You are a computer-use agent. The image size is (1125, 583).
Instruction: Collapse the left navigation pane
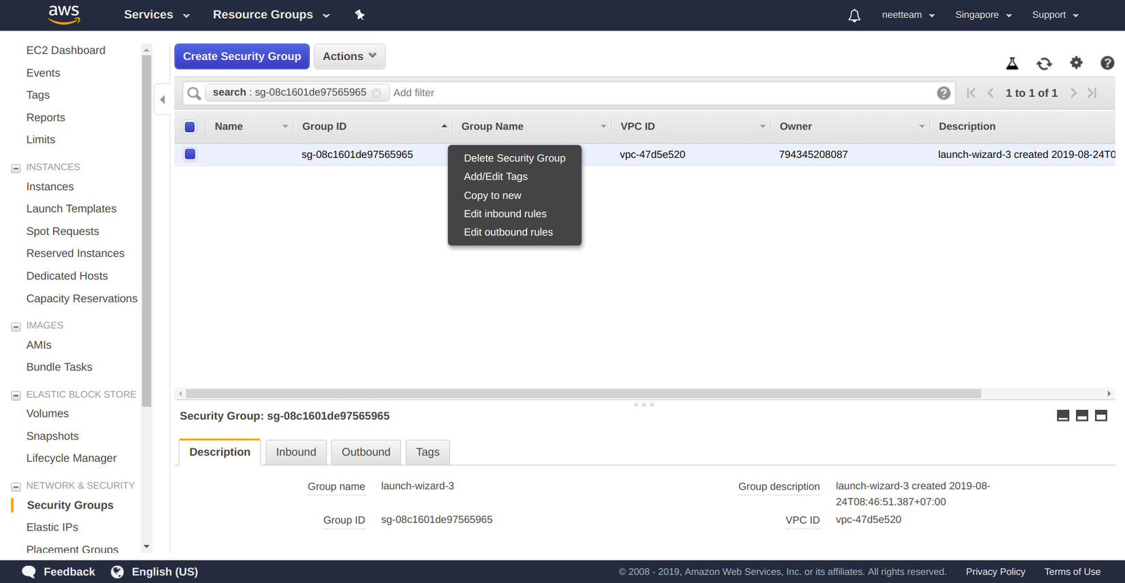click(162, 99)
